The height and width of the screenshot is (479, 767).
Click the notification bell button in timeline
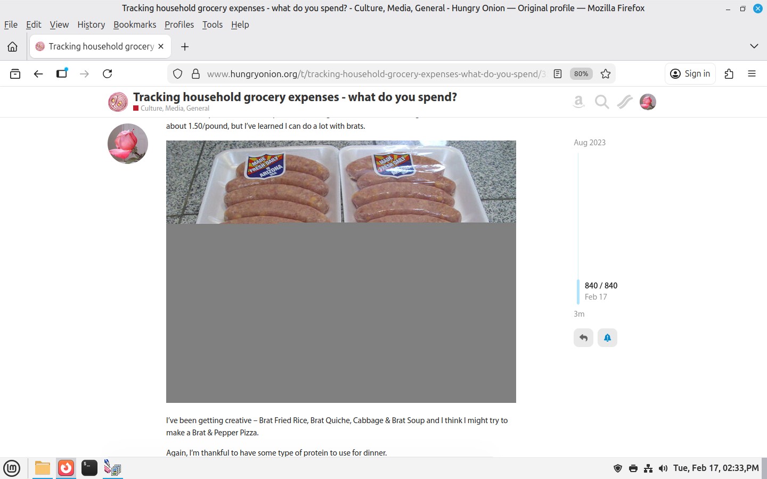coord(607,338)
